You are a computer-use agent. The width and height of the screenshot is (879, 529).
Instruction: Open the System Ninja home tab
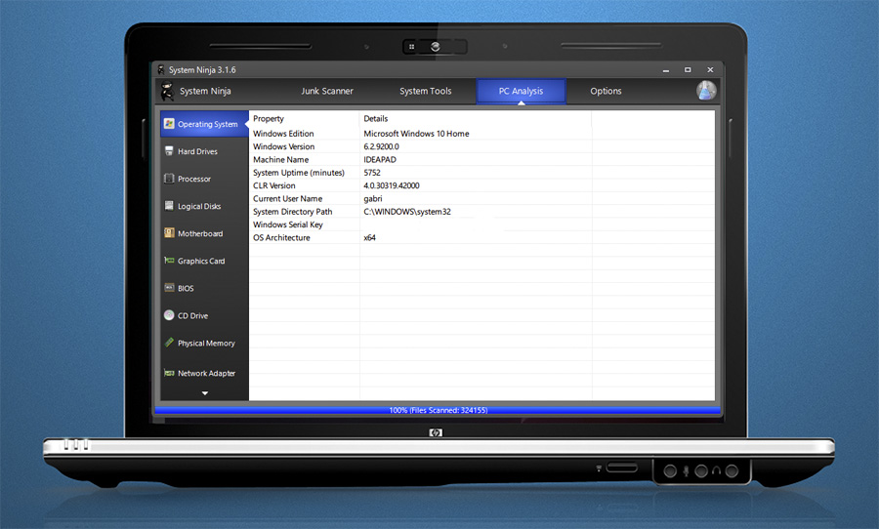[205, 91]
